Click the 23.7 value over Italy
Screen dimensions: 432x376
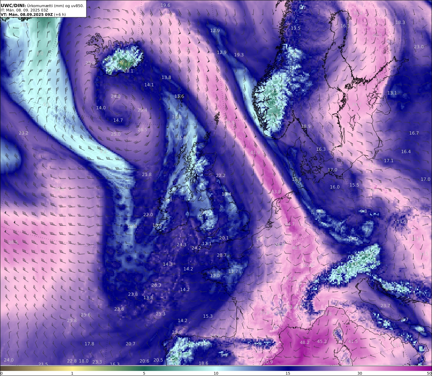point(385,306)
